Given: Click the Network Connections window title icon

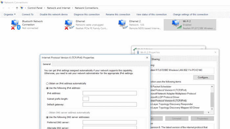Looking at the screenshot, I should pyautogui.click(x=2, y=2).
